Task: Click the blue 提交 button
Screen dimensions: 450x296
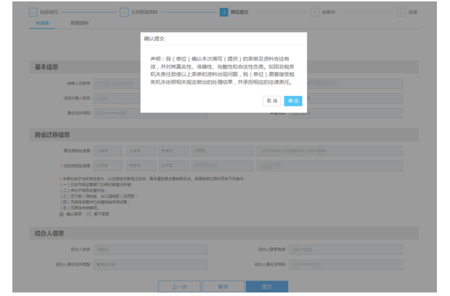Action: 267,287
